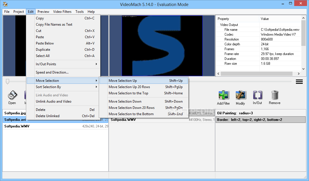Image resolution: width=309 pixels, height=181 pixels.
Task: Click the Codec value Windows Media Video V7
Action: pos(278,34)
